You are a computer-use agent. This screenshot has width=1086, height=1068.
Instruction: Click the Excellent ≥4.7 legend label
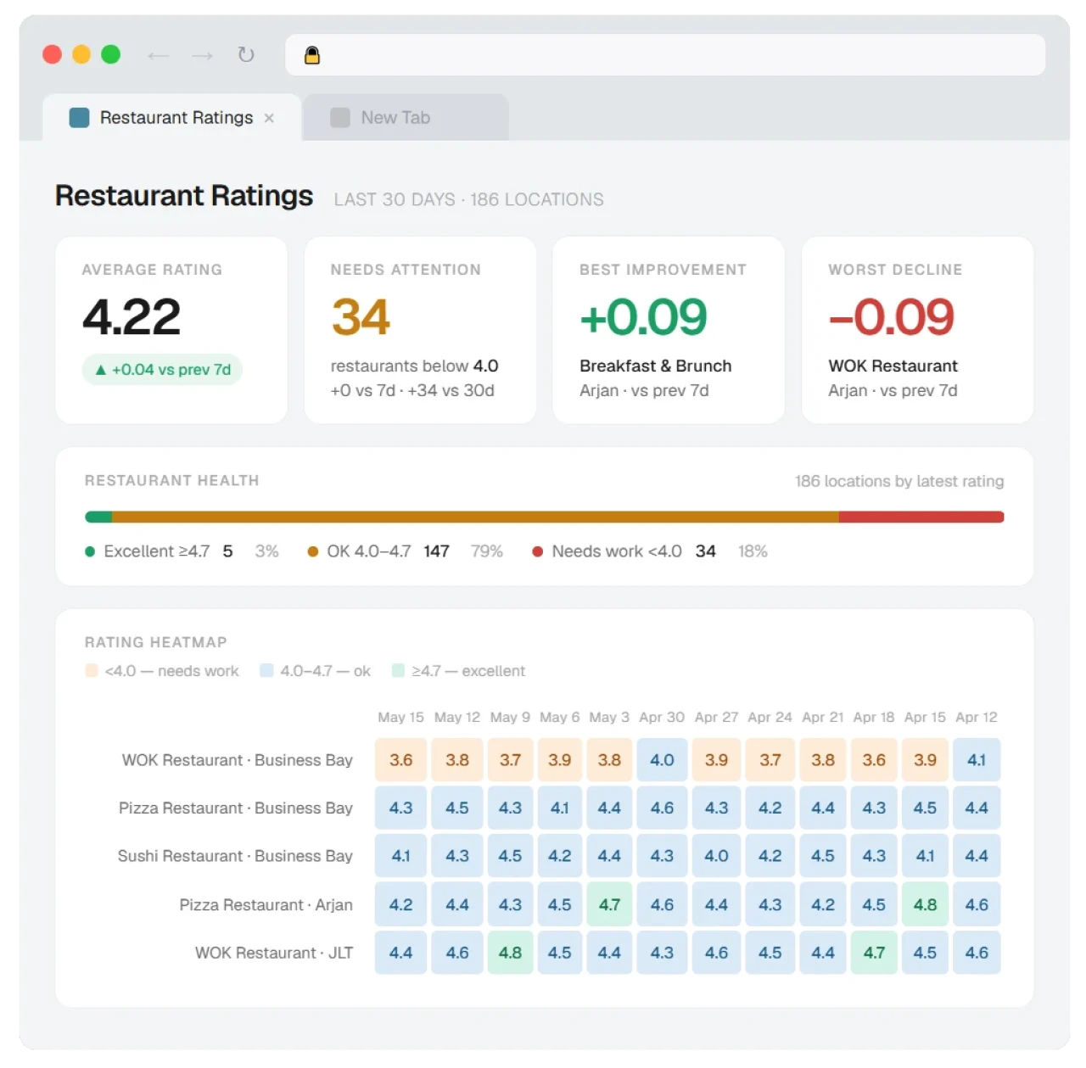pyautogui.click(x=156, y=551)
